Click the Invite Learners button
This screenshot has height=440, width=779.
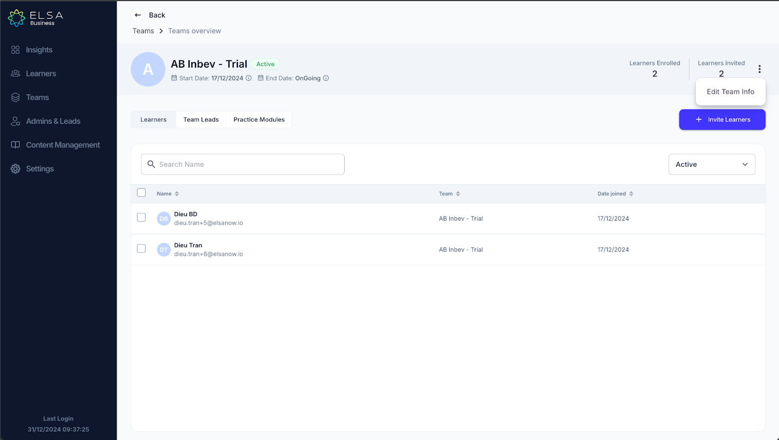click(x=722, y=120)
